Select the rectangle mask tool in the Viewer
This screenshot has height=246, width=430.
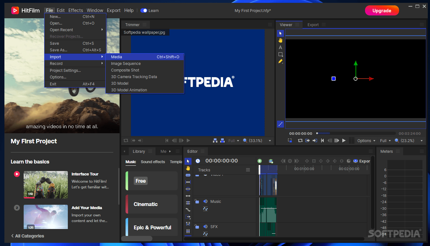tap(280, 54)
